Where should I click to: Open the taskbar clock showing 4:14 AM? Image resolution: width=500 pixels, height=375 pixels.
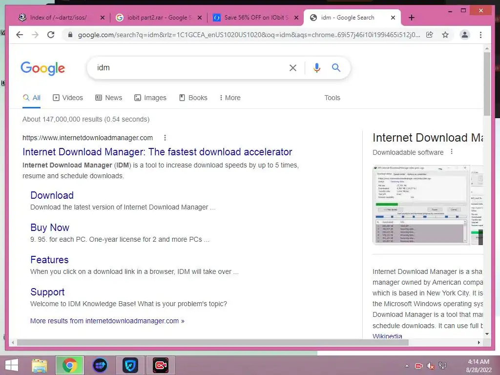point(479,366)
